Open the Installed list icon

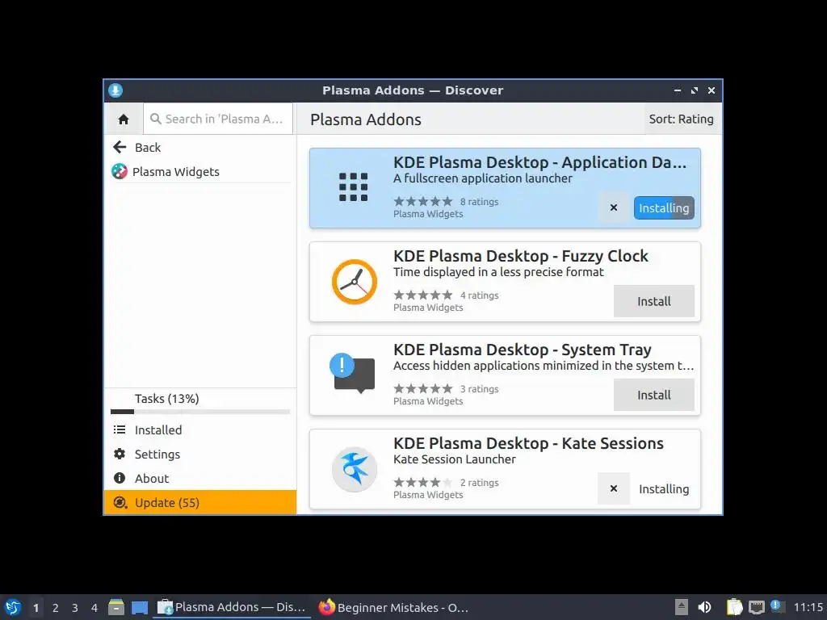pos(120,429)
